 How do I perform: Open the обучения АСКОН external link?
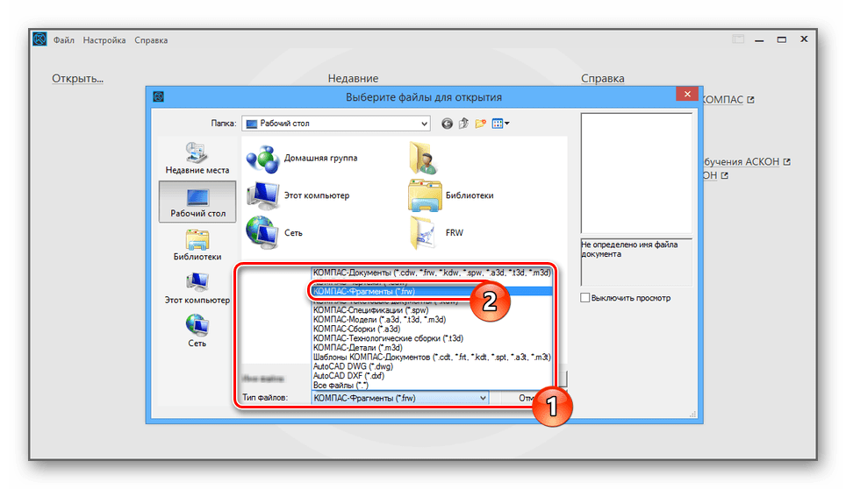tap(747, 161)
